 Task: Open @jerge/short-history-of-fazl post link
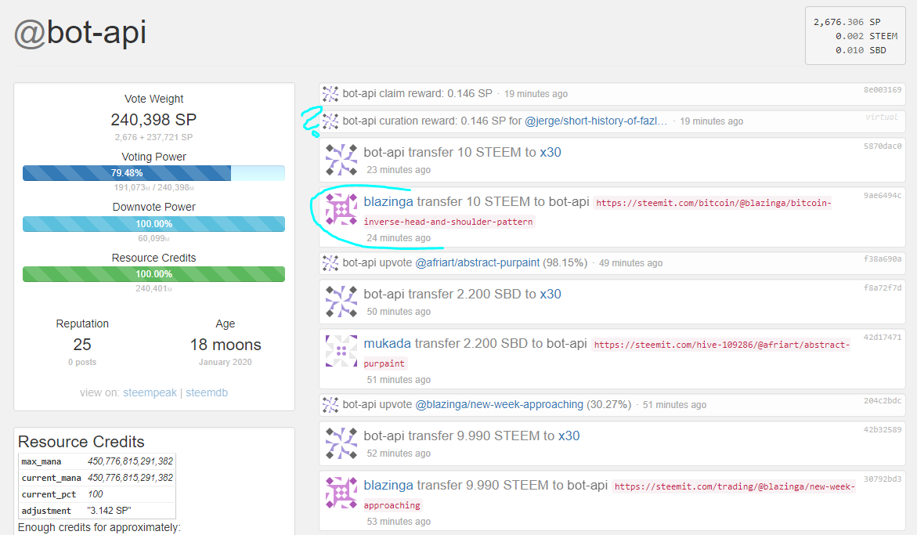[x=596, y=121]
